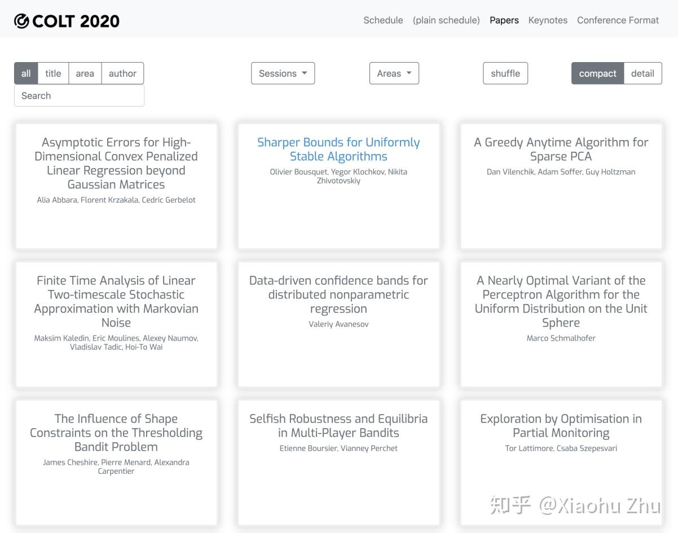Click into the Search input field

click(79, 95)
